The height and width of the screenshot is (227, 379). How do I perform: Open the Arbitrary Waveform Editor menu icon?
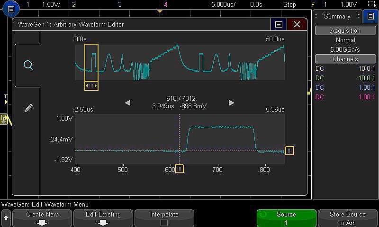pos(279,24)
